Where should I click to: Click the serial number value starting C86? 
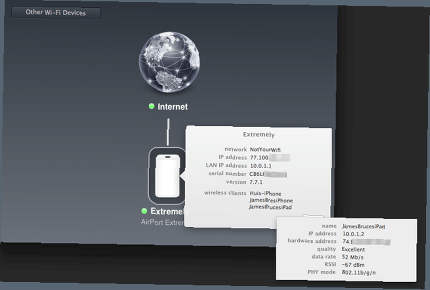pos(268,174)
